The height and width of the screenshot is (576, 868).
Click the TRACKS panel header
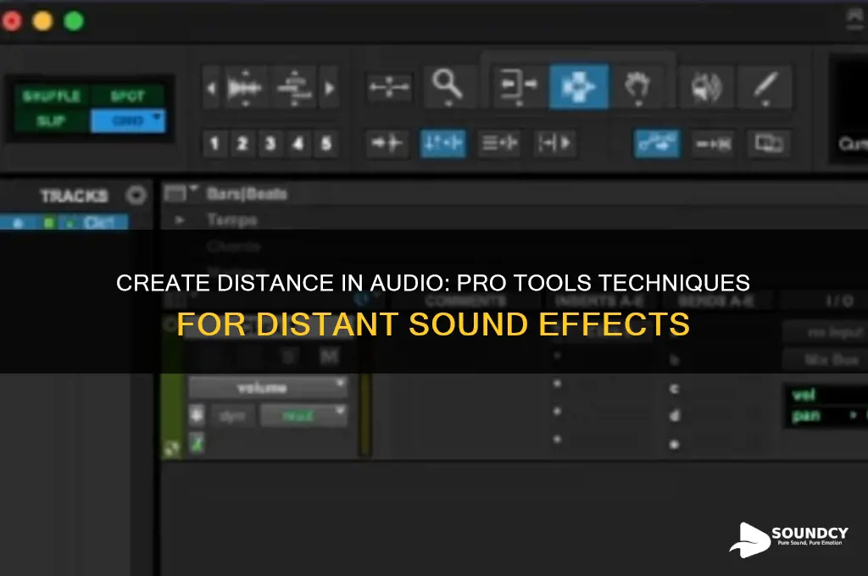click(x=74, y=196)
